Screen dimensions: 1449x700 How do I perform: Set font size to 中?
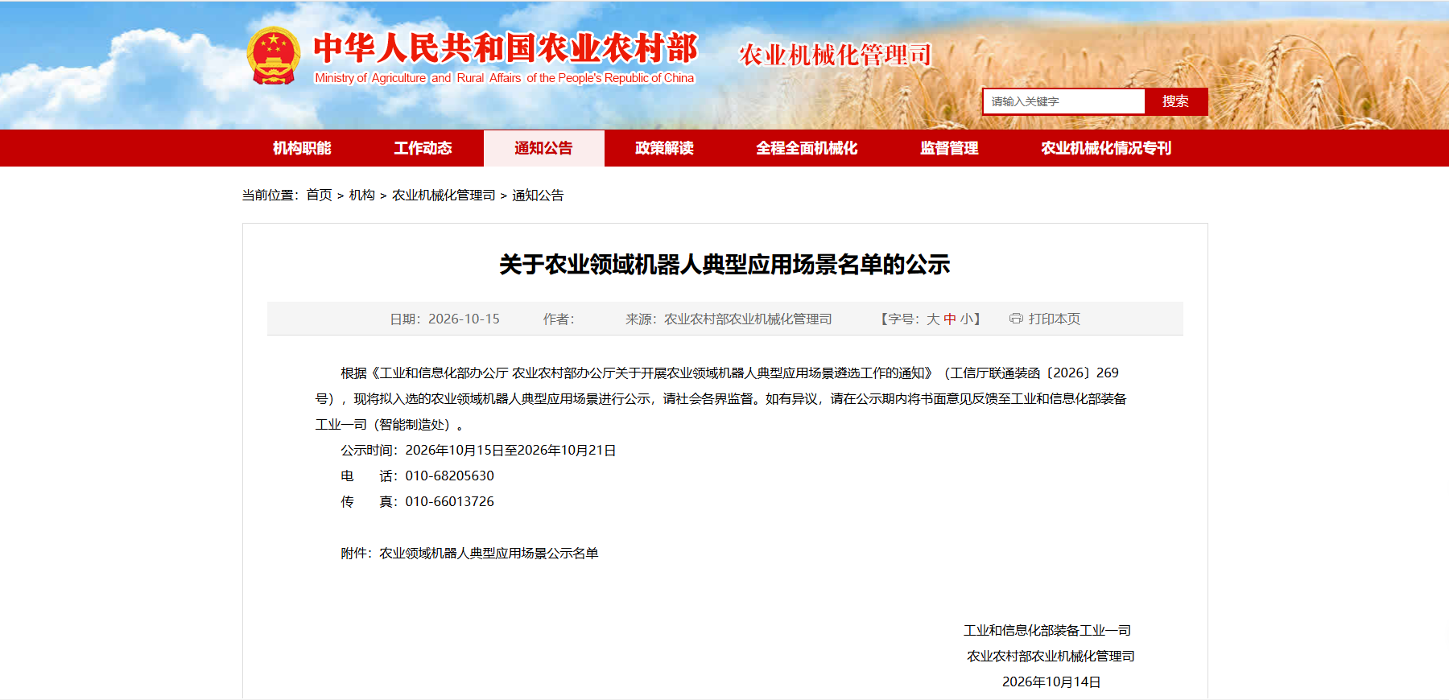tap(950, 319)
